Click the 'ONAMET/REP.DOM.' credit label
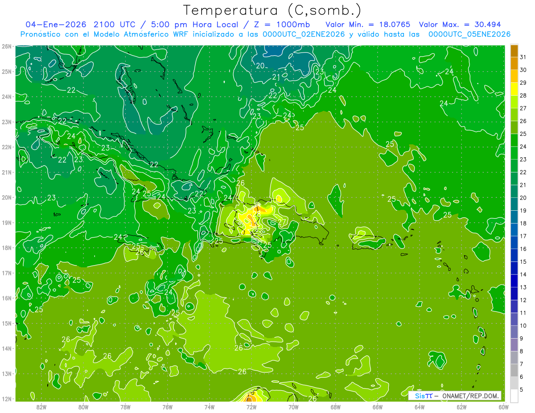 pos(471,396)
